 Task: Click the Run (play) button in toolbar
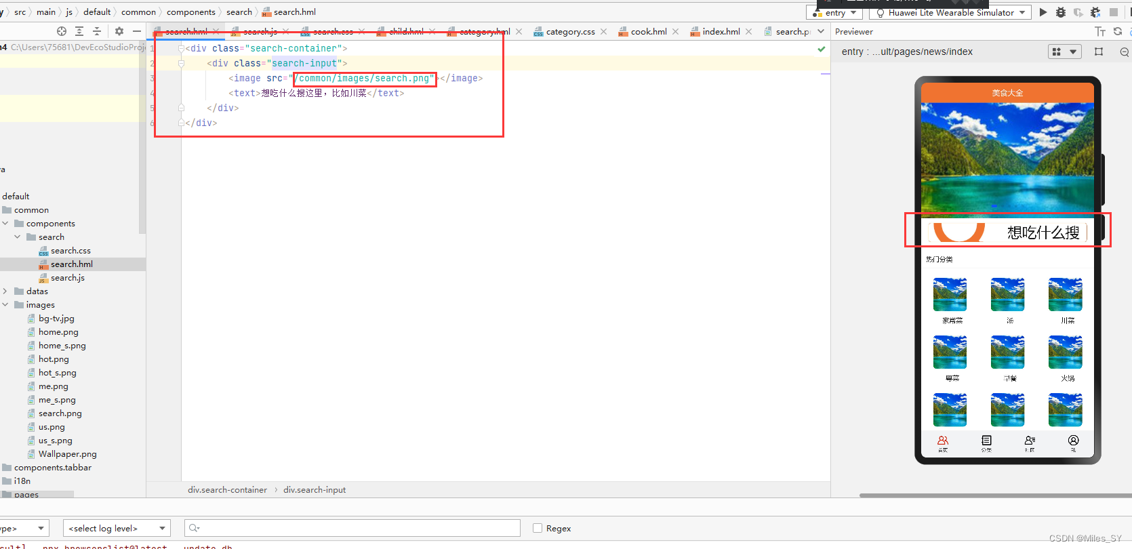coord(1043,12)
